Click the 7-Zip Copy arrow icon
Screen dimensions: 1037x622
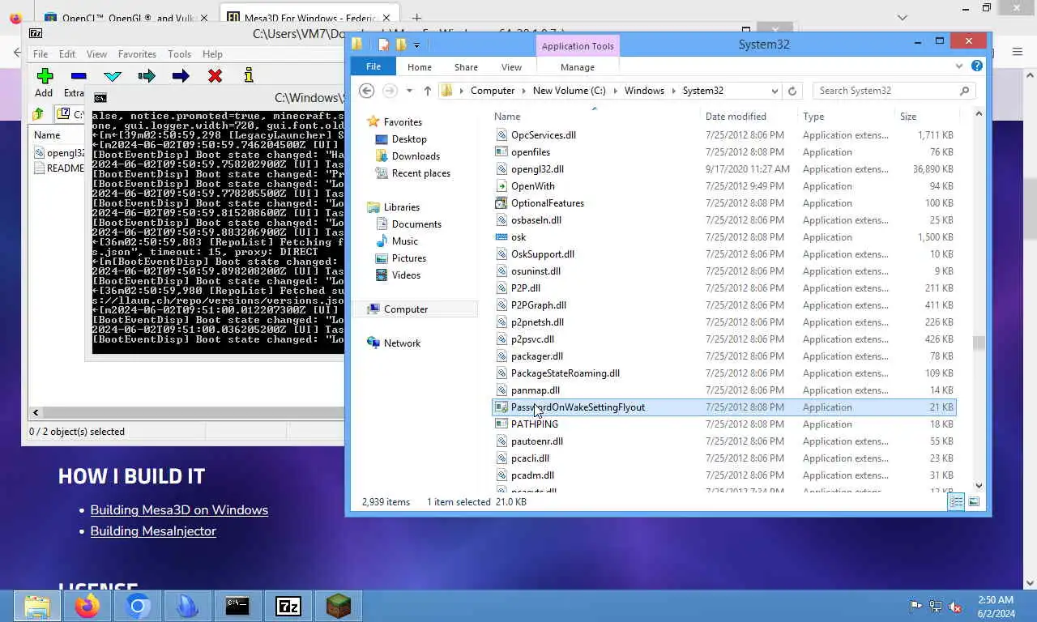click(x=147, y=76)
